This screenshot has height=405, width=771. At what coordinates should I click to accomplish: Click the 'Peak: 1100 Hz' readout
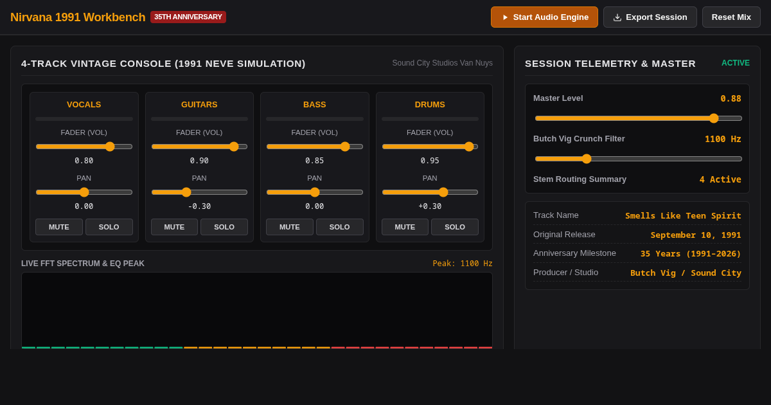click(x=463, y=264)
